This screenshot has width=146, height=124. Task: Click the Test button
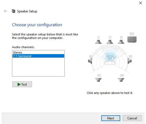[22, 84]
